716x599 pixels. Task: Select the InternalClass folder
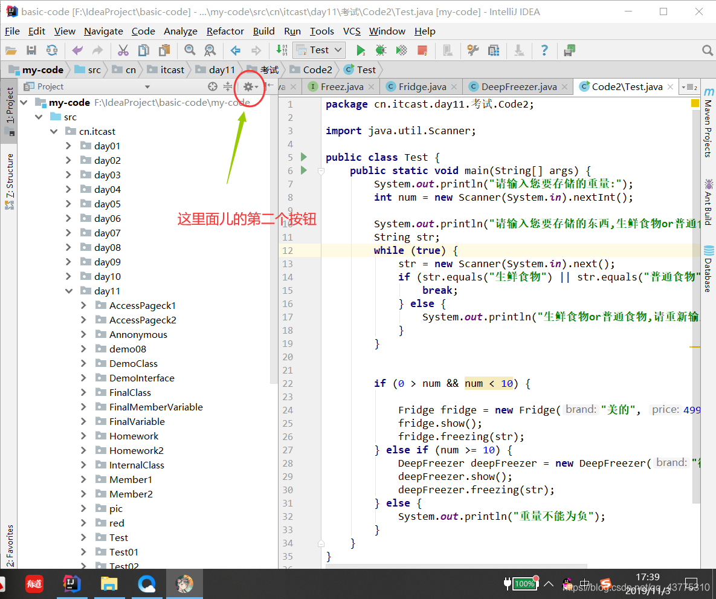click(137, 465)
